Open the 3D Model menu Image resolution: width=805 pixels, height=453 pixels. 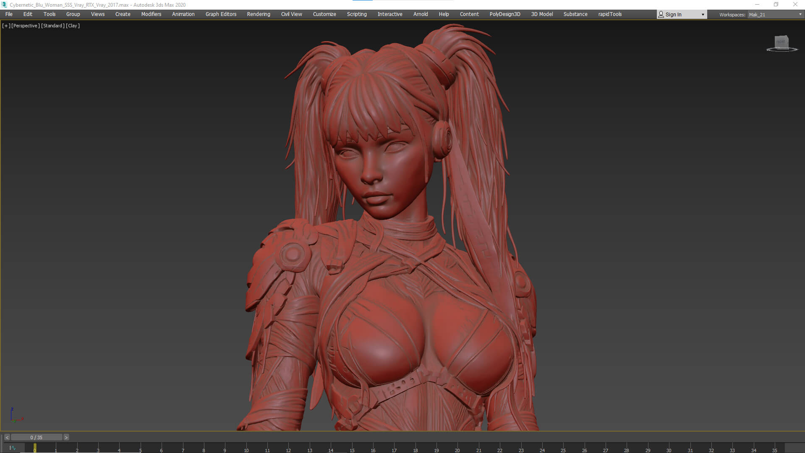[x=542, y=14]
